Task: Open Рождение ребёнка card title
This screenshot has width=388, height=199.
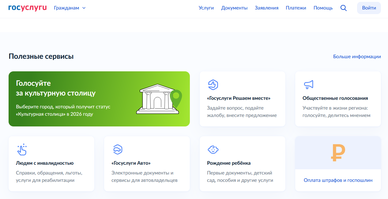Action: tap(229, 163)
